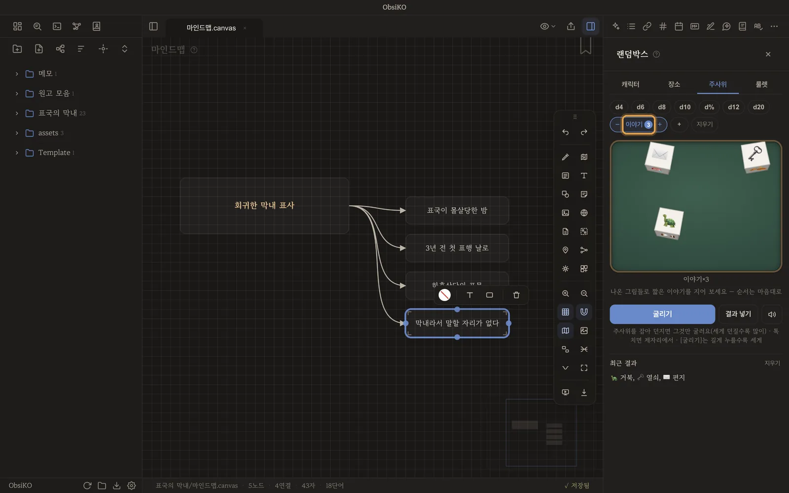Redo the last canvas action

(584, 132)
